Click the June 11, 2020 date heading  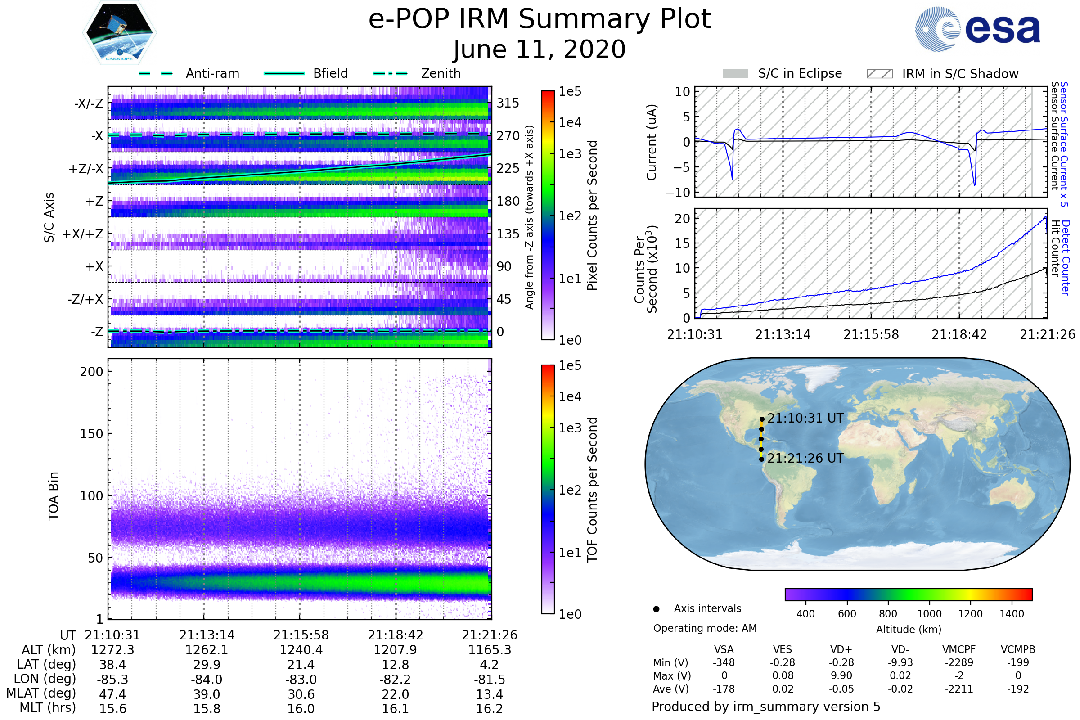(x=540, y=49)
